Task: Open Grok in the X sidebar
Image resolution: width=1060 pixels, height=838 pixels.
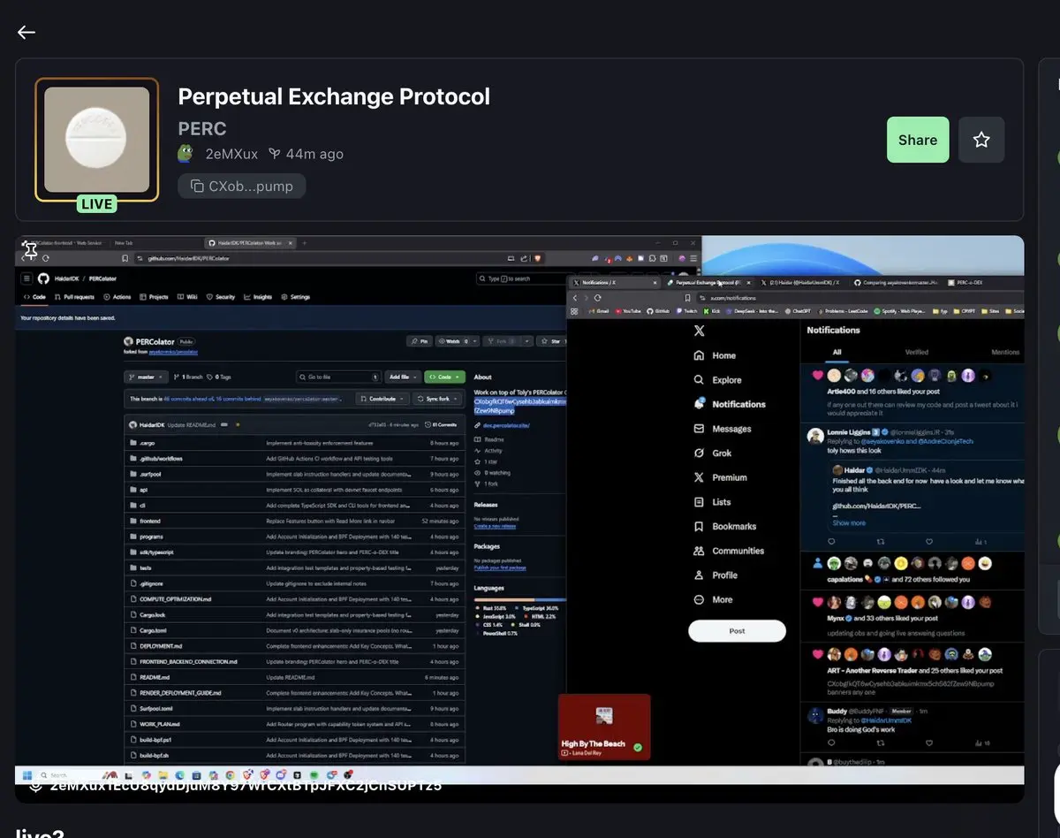Action: click(712, 453)
